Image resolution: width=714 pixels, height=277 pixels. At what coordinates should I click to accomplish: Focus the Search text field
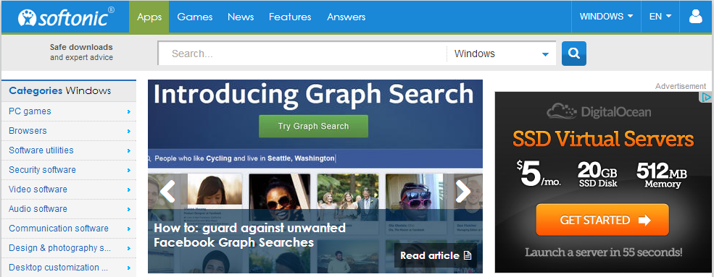pos(302,54)
